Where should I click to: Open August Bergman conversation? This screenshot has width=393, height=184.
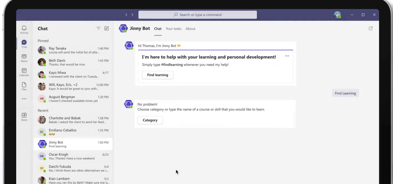click(73, 98)
